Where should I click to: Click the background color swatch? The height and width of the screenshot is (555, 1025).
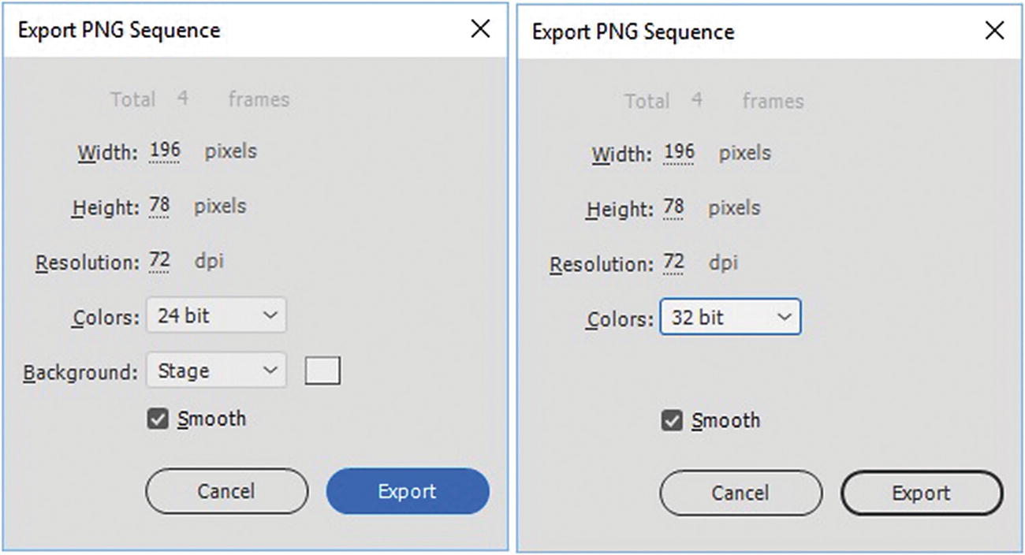coord(322,371)
